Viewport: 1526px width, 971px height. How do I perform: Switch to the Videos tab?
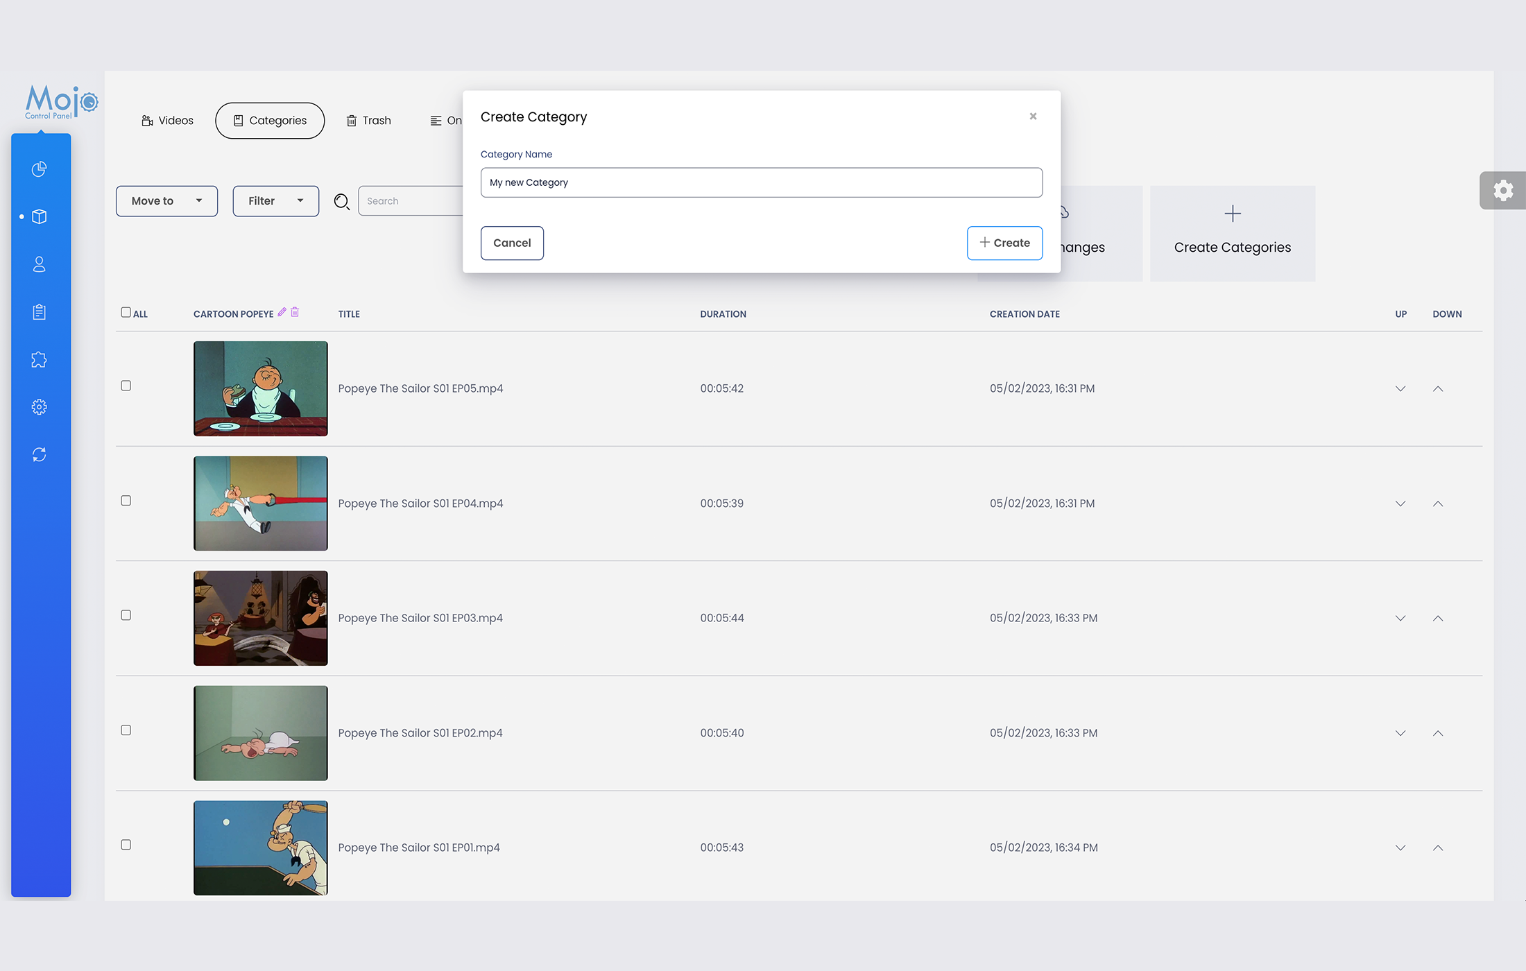click(166, 120)
